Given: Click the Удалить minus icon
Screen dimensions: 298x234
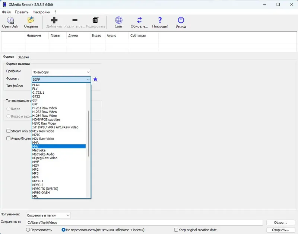Looking at the screenshot, I should point(75,20).
